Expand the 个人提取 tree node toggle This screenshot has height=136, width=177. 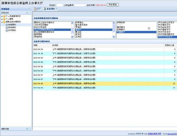pos(2,19)
